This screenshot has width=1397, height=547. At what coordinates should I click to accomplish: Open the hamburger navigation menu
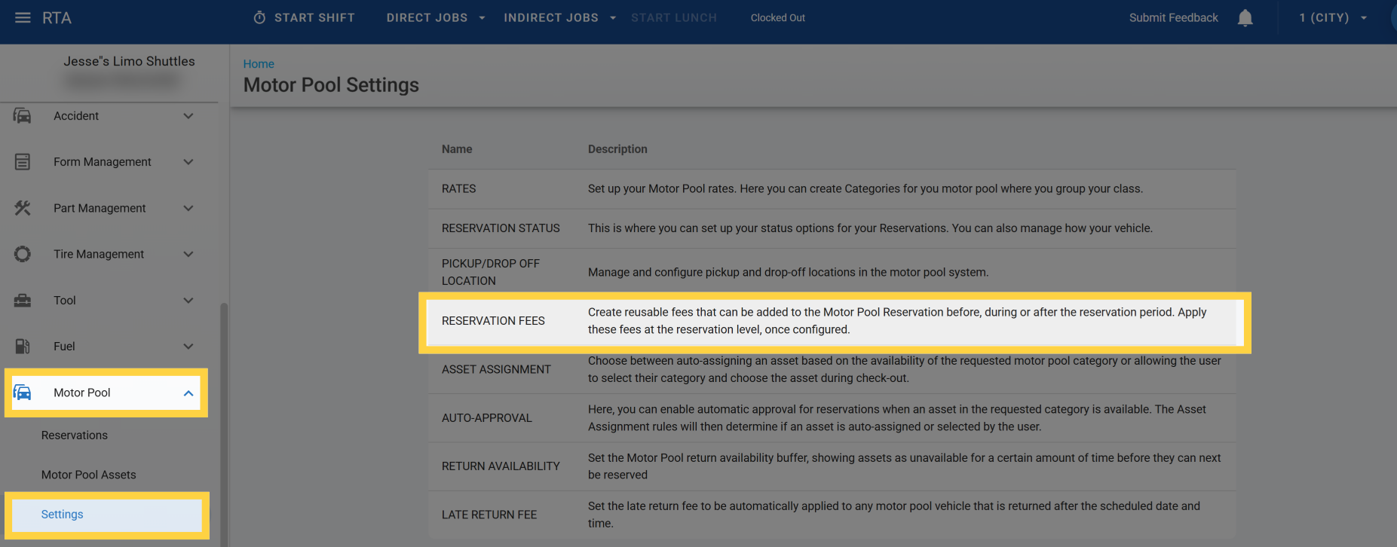point(23,17)
